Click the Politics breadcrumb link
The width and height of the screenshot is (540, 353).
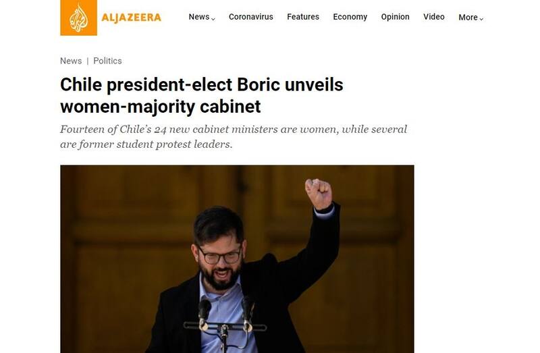pos(107,61)
